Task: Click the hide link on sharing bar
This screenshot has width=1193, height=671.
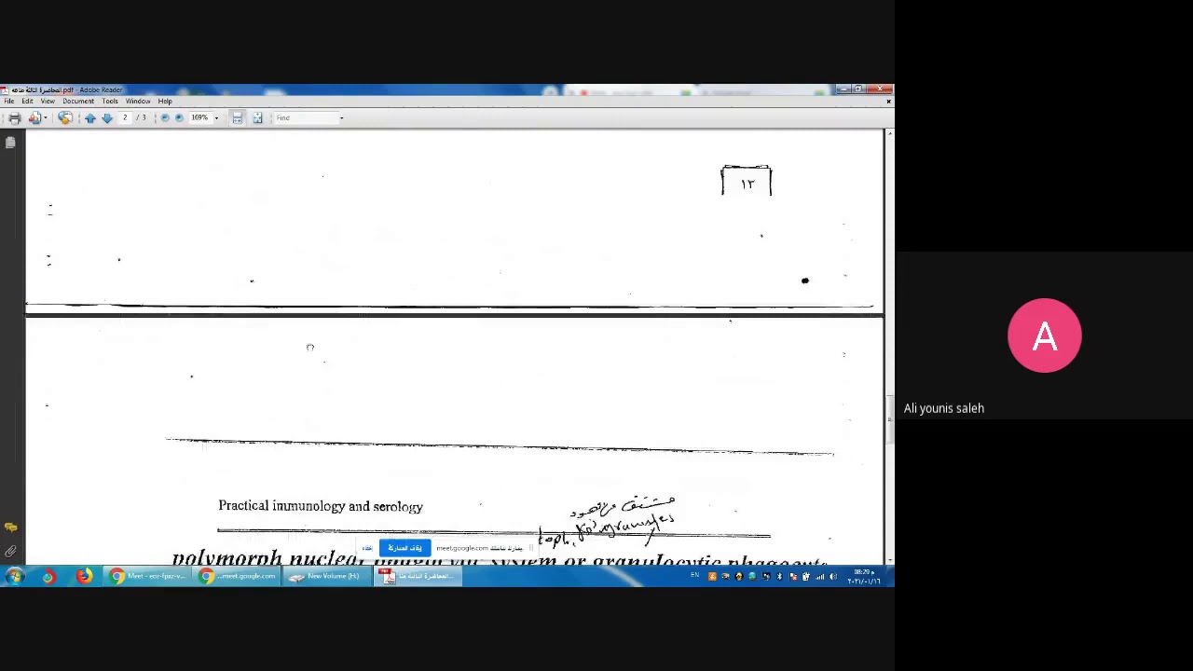Action: pyautogui.click(x=367, y=548)
